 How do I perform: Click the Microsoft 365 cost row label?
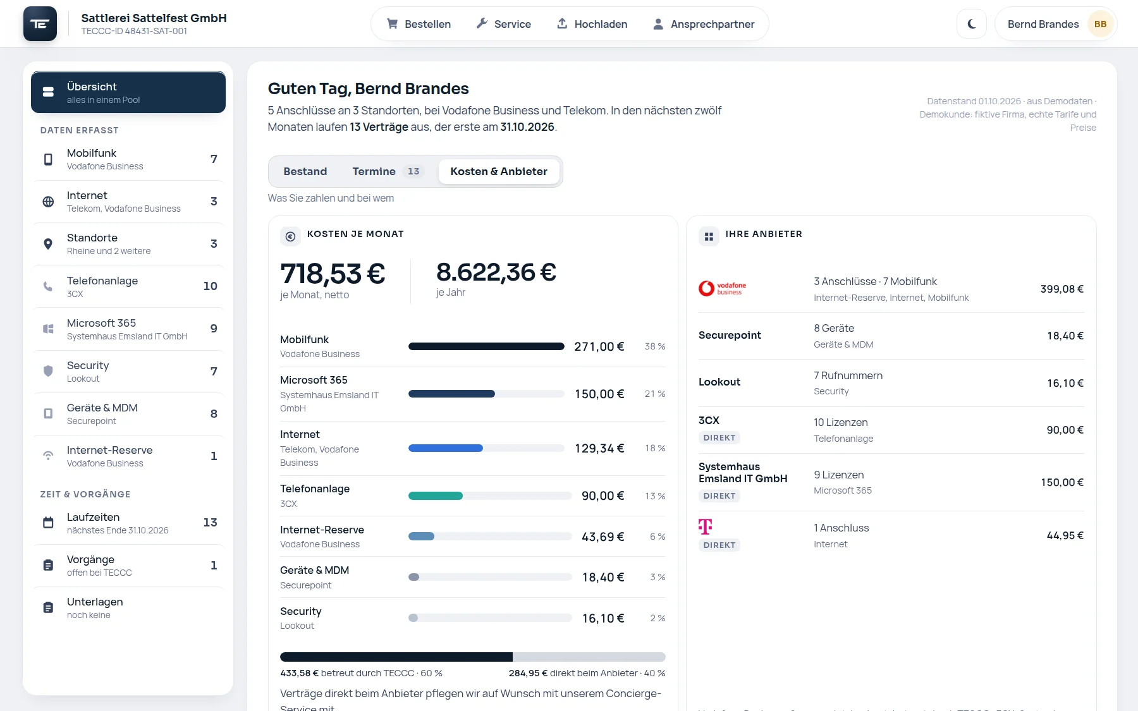[x=314, y=380]
